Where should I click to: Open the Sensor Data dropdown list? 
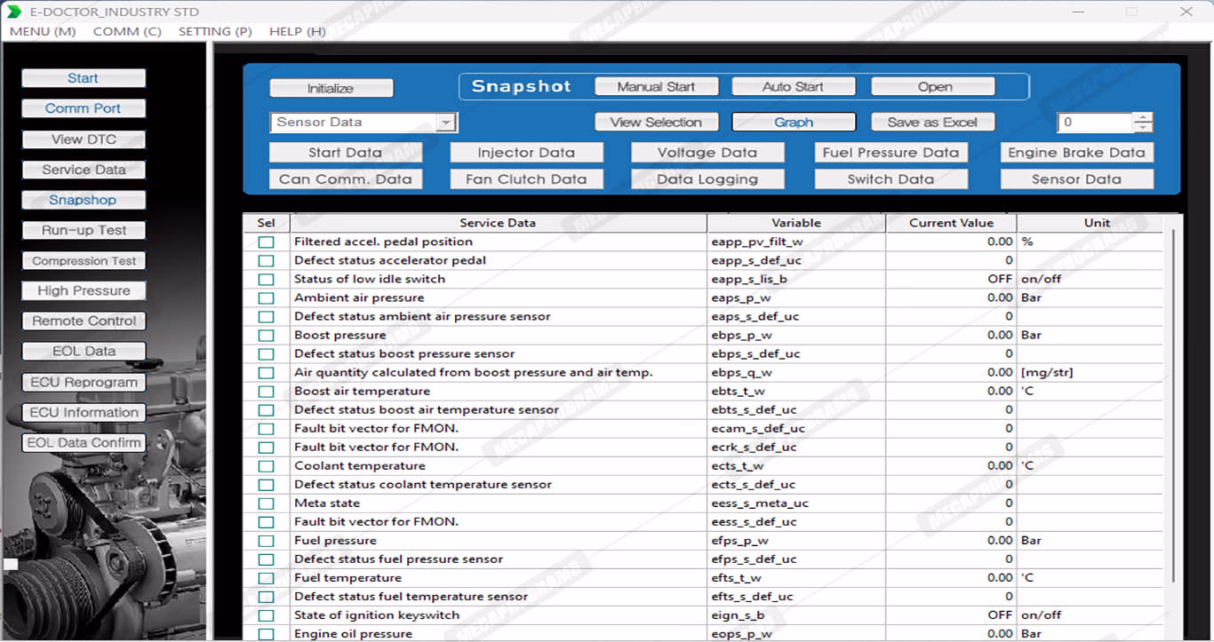click(x=447, y=123)
